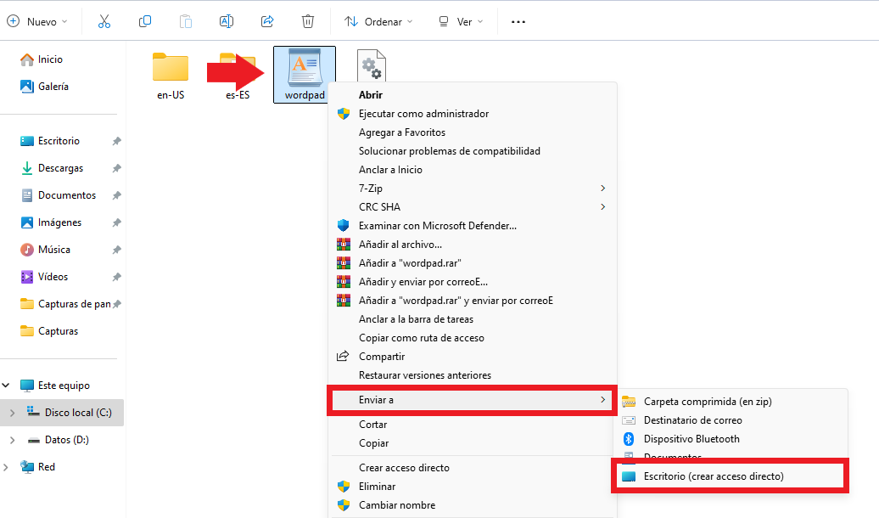Viewport: 879px width, 518px height.
Task: Open the Ordenar dropdown
Action: [378, 22]
